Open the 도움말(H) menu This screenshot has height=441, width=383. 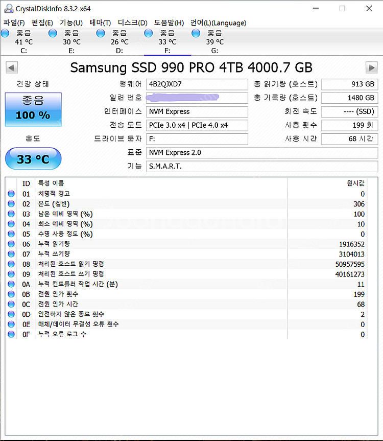point(169,23)
